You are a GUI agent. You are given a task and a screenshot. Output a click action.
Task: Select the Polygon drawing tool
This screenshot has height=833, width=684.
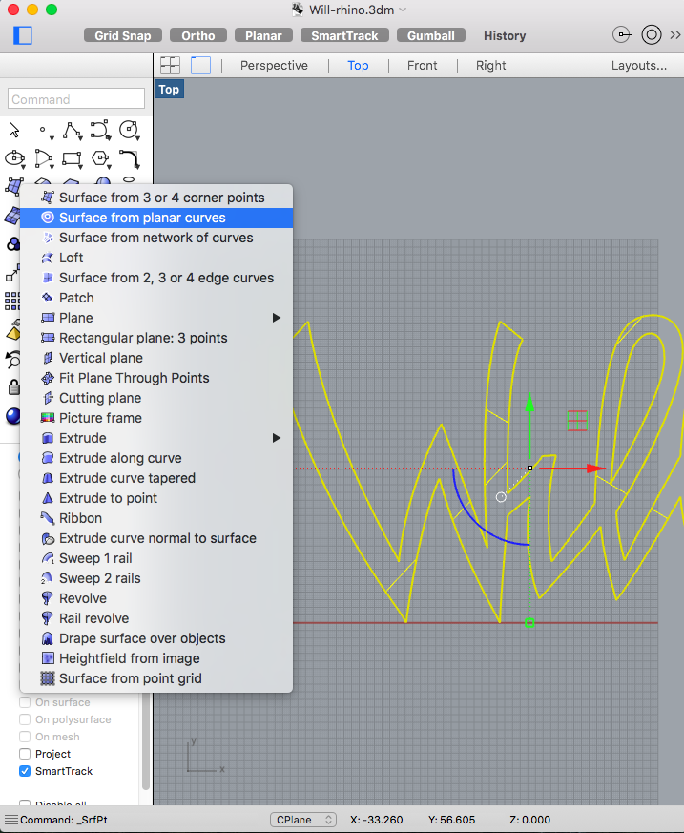click(x=100, y=158)
